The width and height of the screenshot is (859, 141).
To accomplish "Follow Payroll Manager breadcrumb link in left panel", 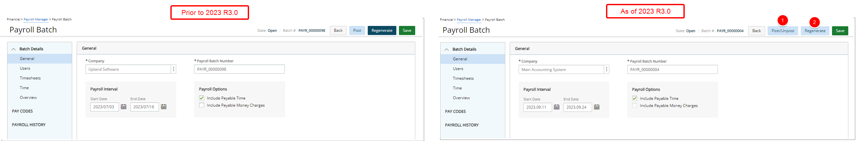I will point(36,19).
